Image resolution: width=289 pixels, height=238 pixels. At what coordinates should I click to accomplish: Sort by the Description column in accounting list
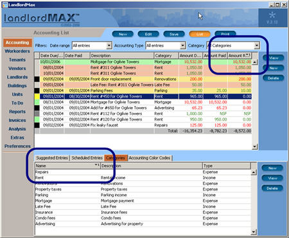click(122, 56)
